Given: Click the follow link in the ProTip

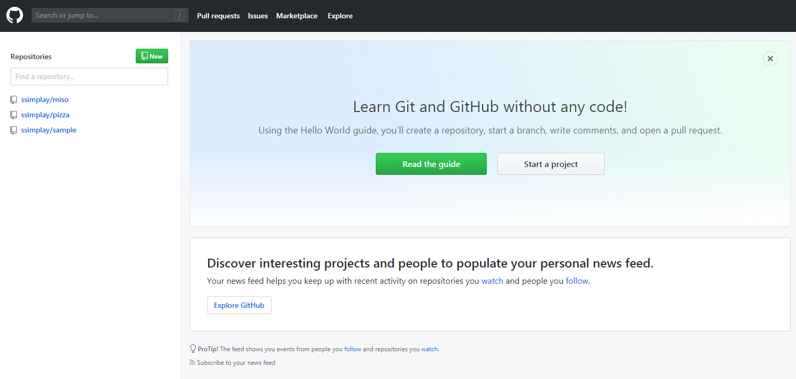Looking at the screenshot, I should coord(353,349).
